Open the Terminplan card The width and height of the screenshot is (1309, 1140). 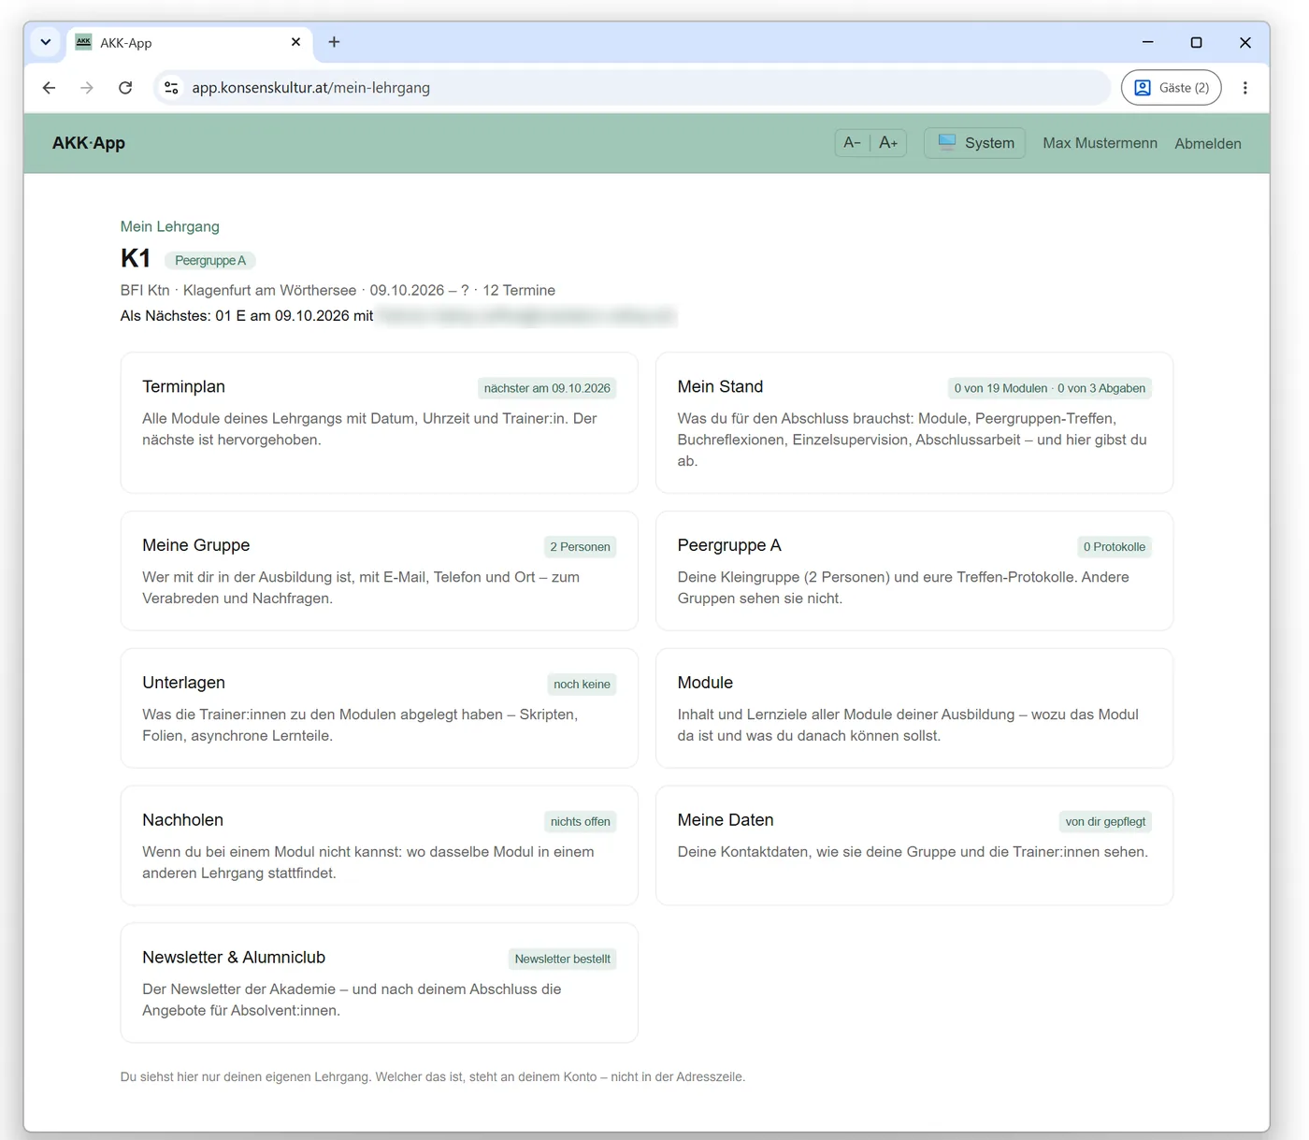point(379,423)
